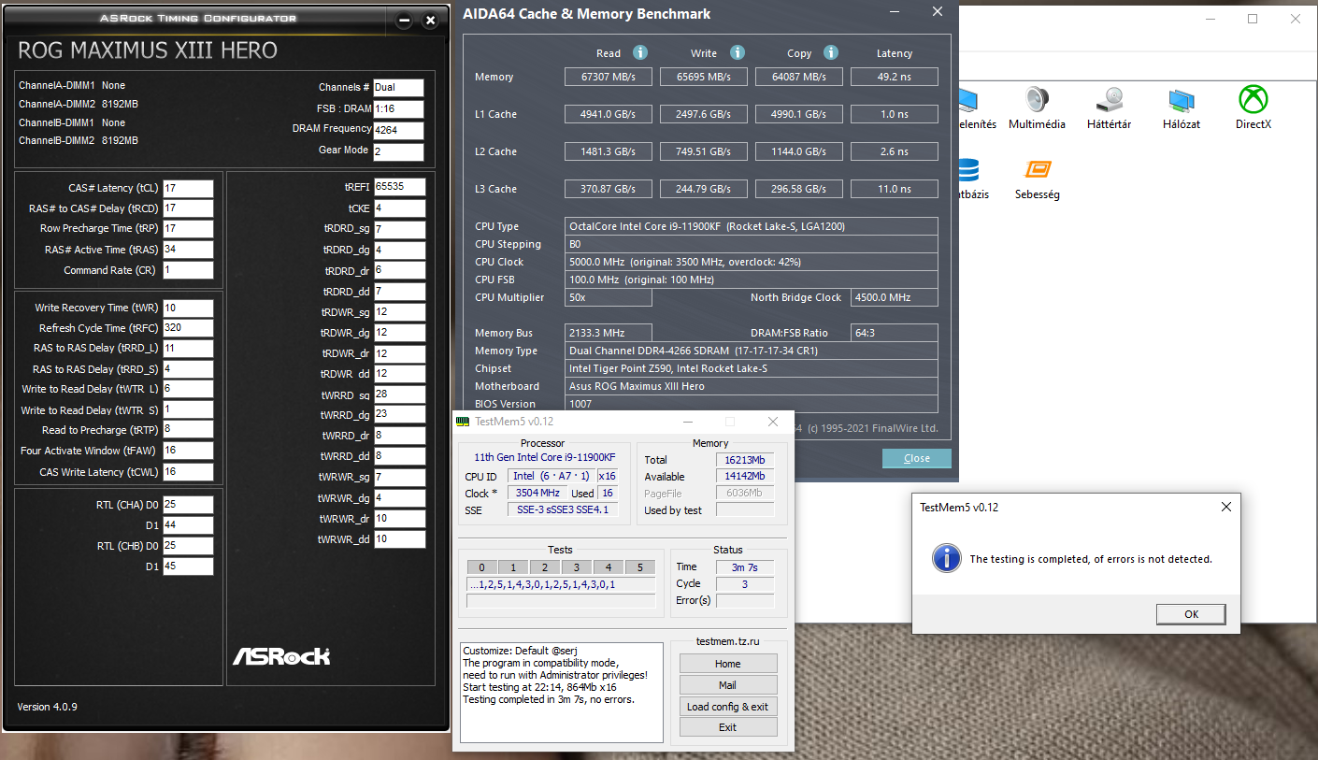The height and width of the screenshot is (760, 1318).
Task: Click the Memory Type field in AIDA64
Action: [752, 351]
